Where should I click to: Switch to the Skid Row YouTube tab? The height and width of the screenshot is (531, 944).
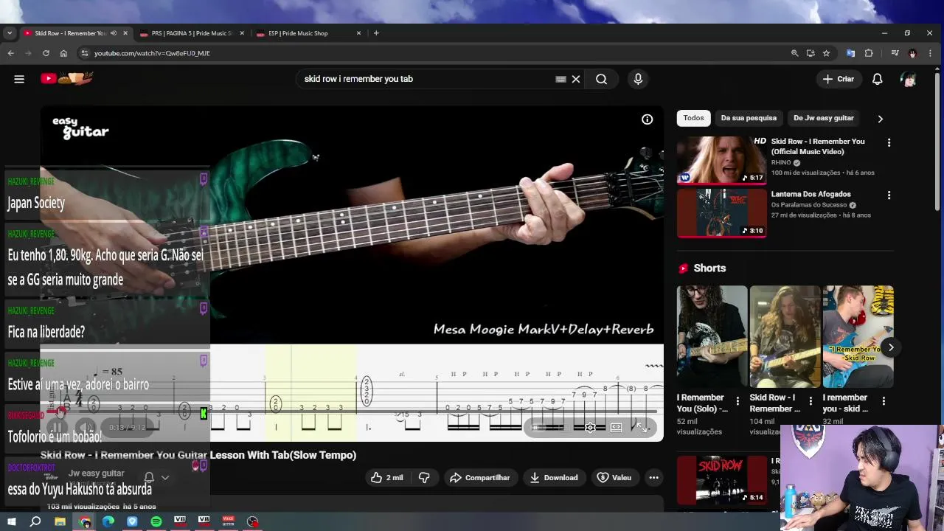pyautogui.click(x=70, y=33)
